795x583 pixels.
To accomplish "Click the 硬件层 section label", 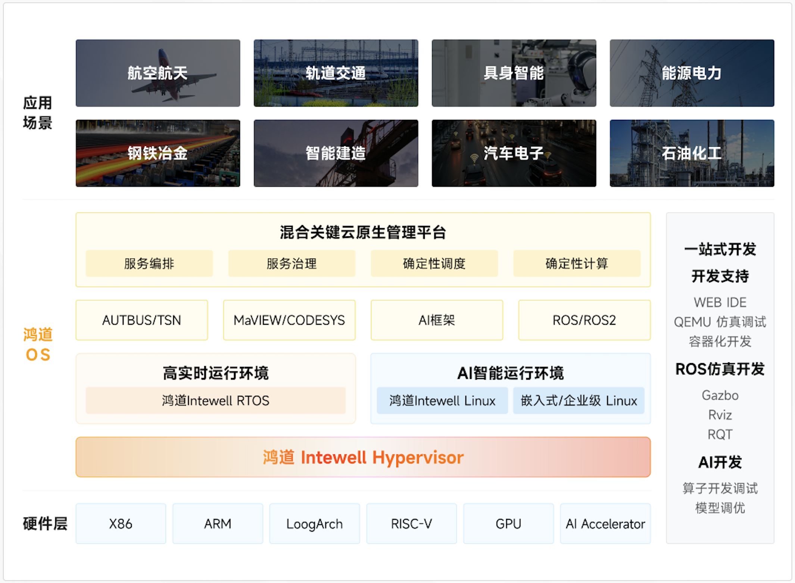I will click(x=45, y=524).
